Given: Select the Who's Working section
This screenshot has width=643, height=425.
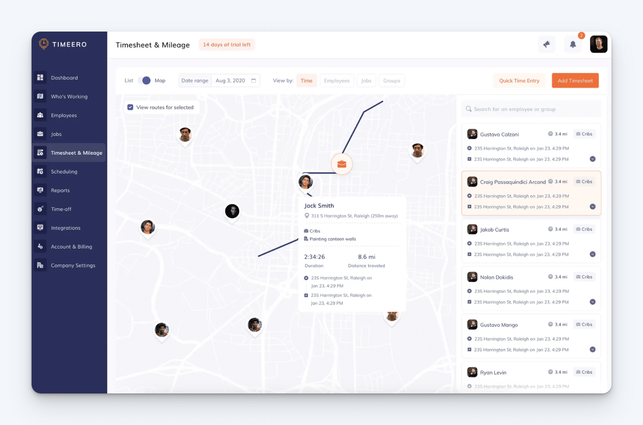Looking at the screenshot, I should pyautogui.click(x=69, y=96).
